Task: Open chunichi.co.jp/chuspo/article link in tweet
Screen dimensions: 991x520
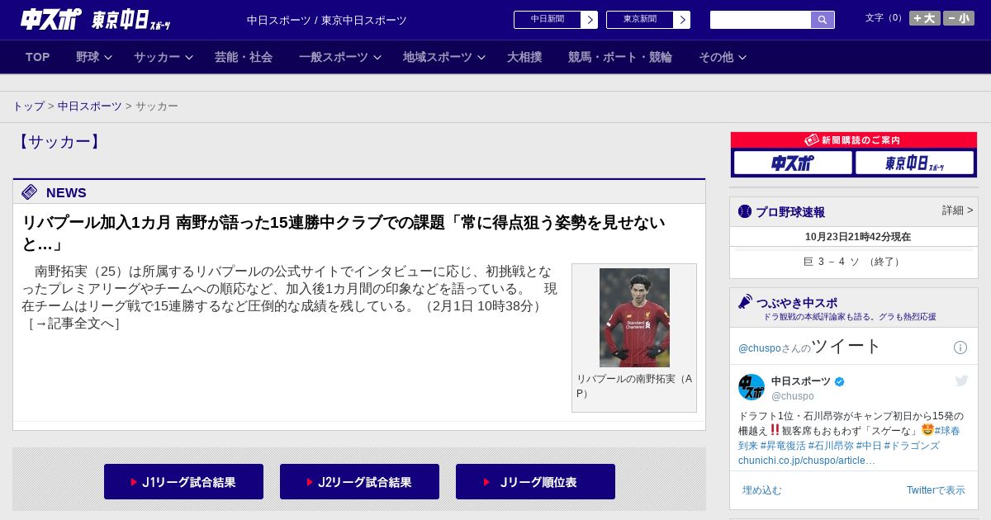Action: point(806,461)
